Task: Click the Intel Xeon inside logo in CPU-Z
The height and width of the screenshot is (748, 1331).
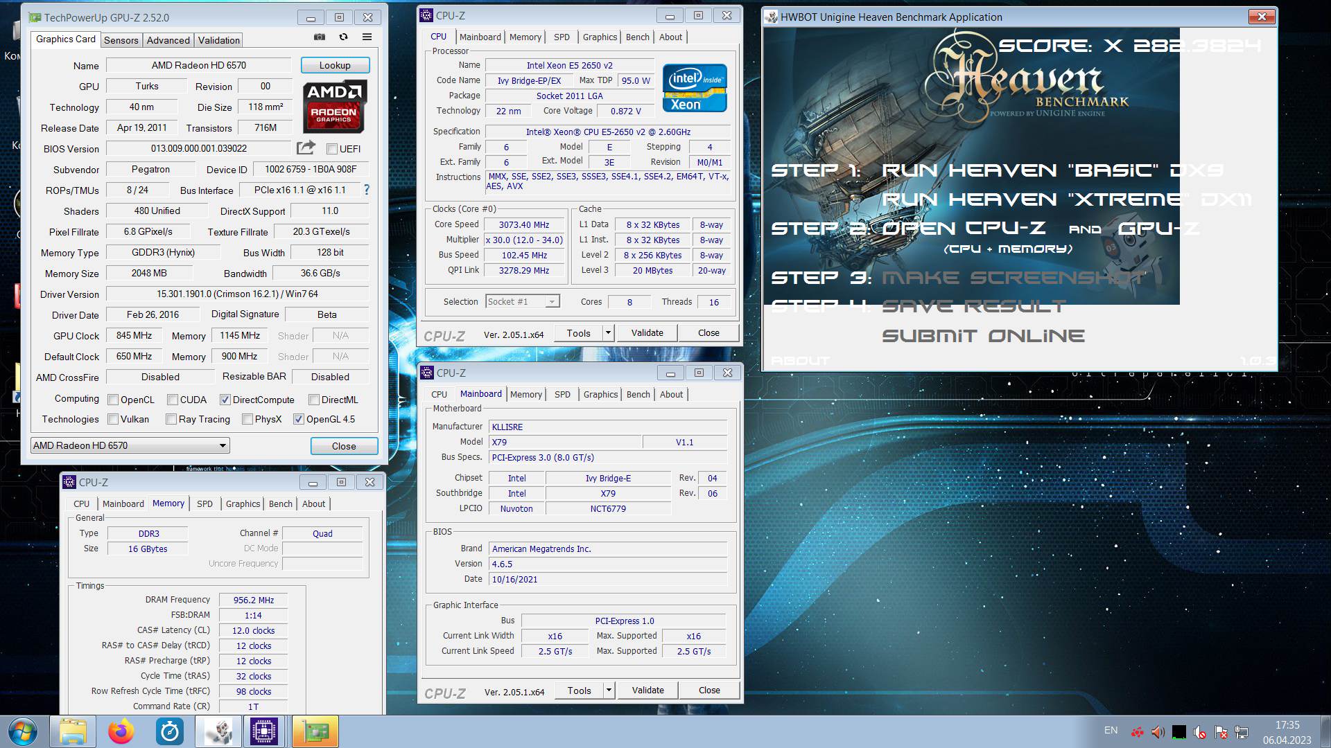Action: point(695,88)
